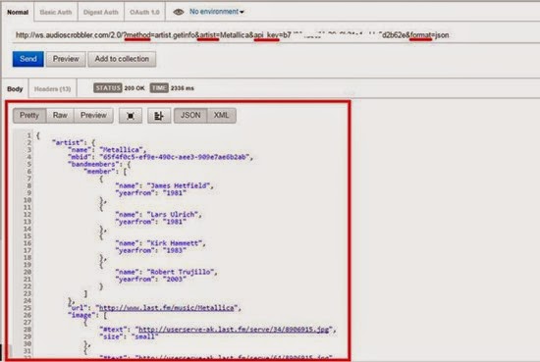Click the Preview request button

(x=66, y=59)
